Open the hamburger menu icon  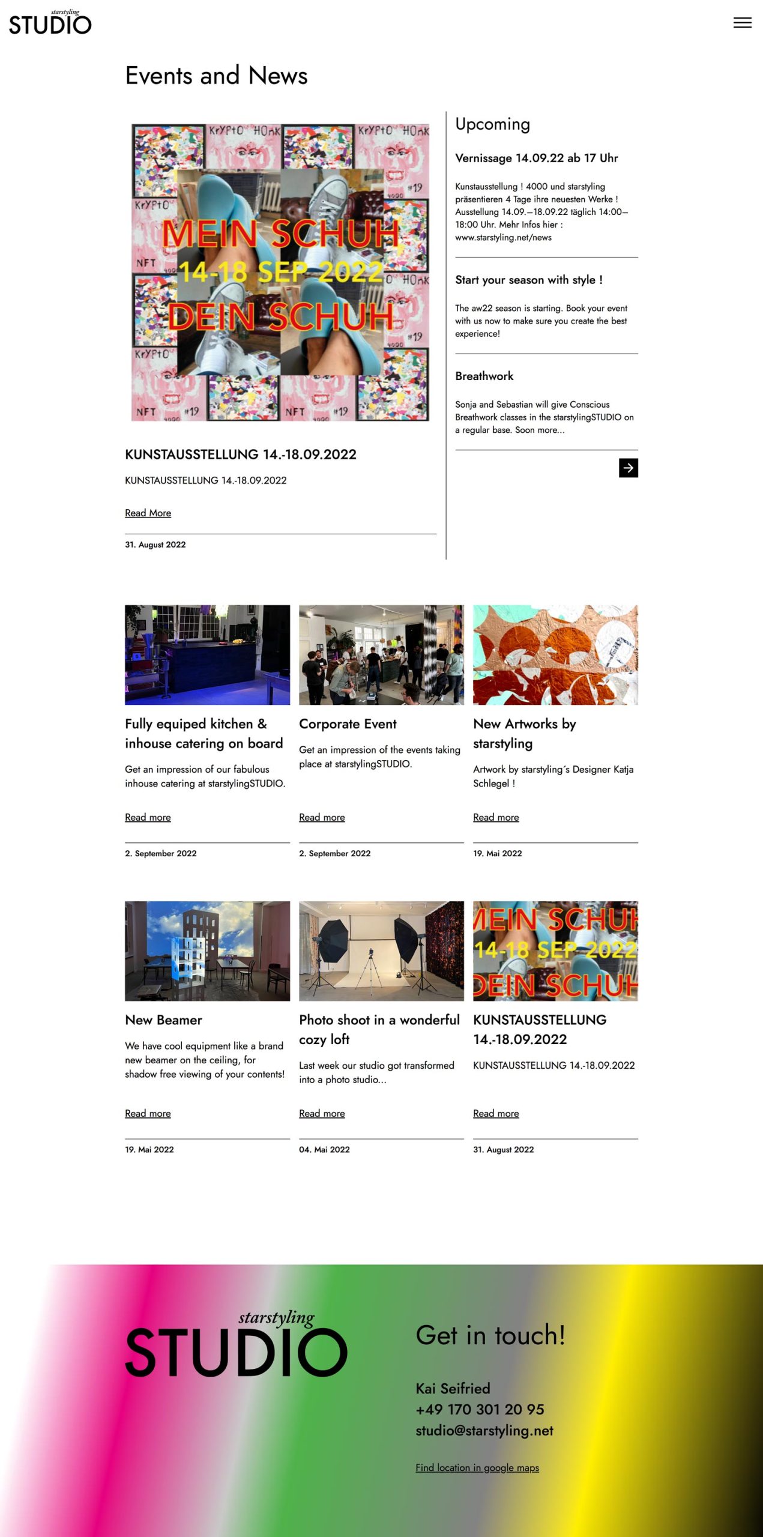(742, 23)
